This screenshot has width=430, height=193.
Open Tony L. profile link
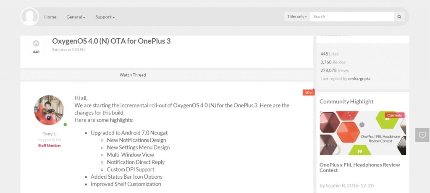(x=50, y=134)
